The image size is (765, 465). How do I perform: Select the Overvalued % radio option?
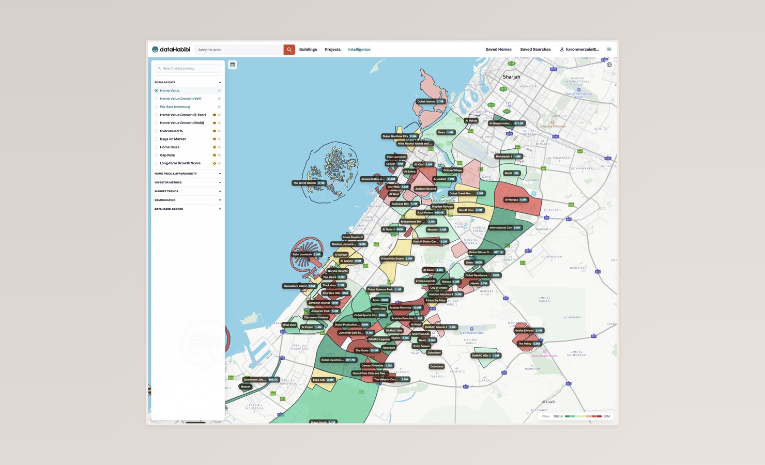[157, 131]
